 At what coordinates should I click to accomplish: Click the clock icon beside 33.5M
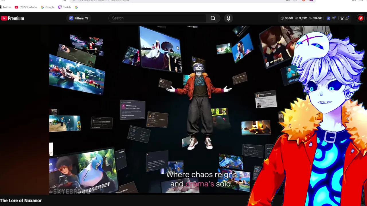pos(282,18)
